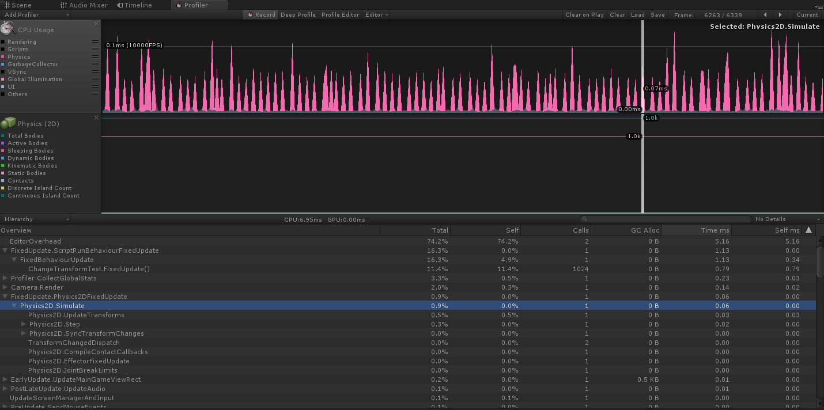
Task: Toggle GarbageCollector category in CPU chart
Action: pyautogui.click(x=3, y=64)
